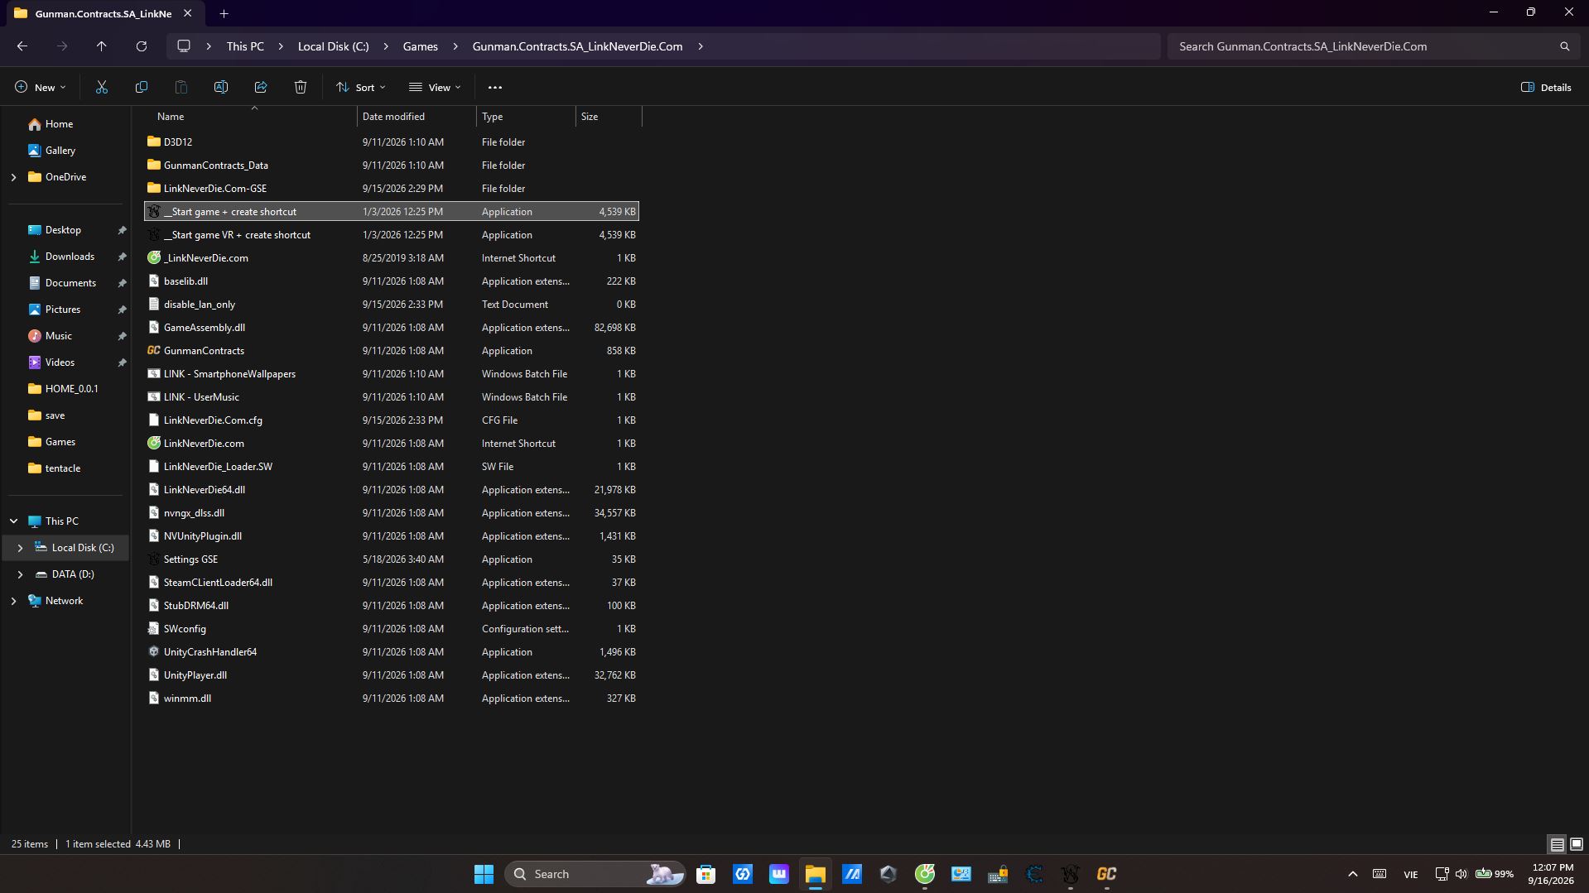Go up one folder level arrow
Image resolution: width=1589 pixels, height=893 pixels.
coord(102,46)
